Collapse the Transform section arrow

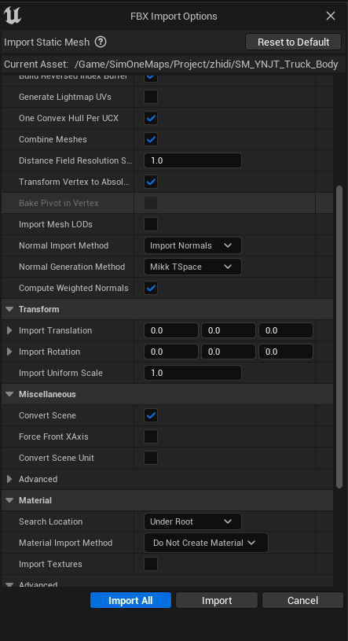pyautogui.click(x=9, y=309)
